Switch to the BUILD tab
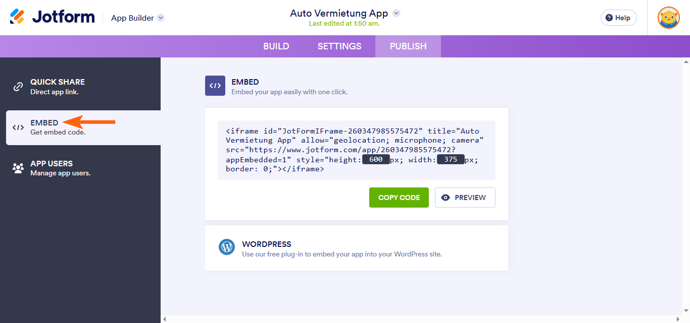The height and width of the screenshot is (323, 690). point(276,46)
